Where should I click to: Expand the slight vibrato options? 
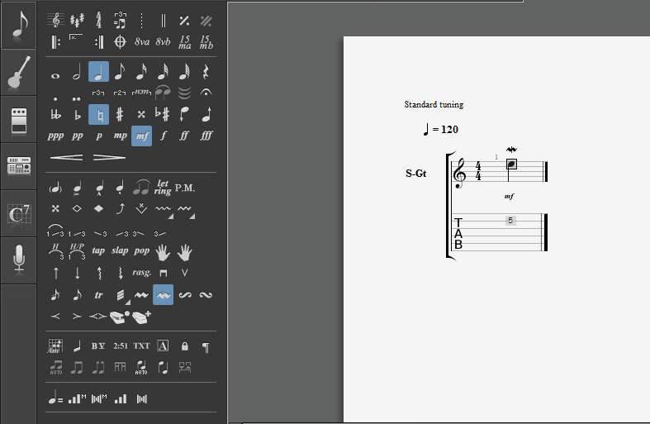171,215
